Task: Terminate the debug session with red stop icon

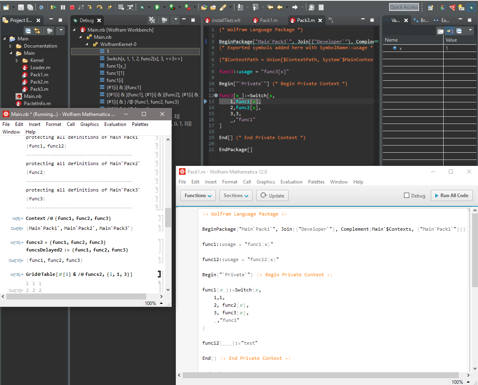Action: coord(72,7)
